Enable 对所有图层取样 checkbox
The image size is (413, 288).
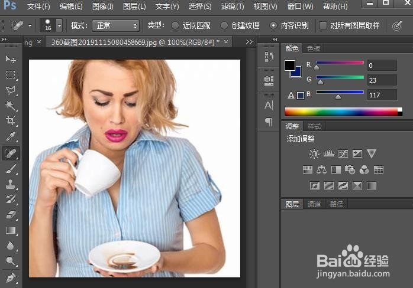point(322,25)
